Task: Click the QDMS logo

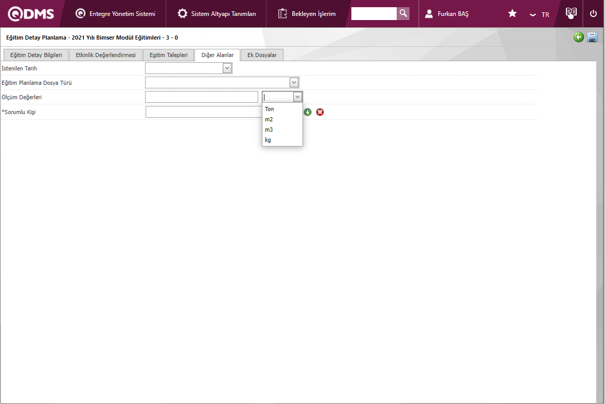Action: click(x=31, y=13)
